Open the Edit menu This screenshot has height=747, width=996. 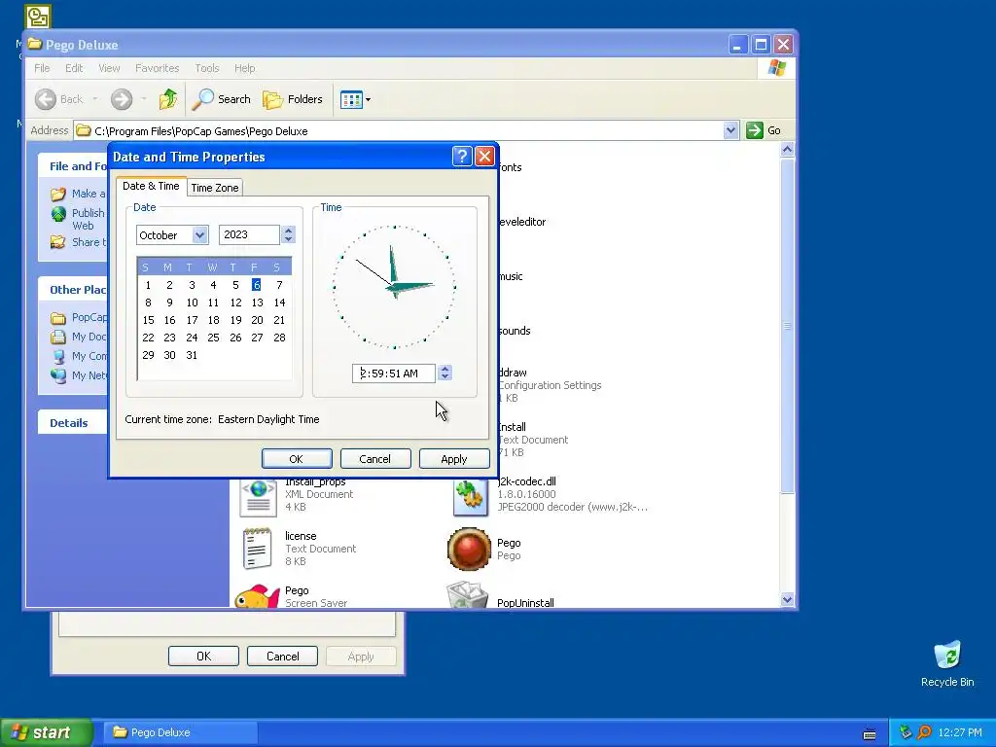tap(74, 68)
